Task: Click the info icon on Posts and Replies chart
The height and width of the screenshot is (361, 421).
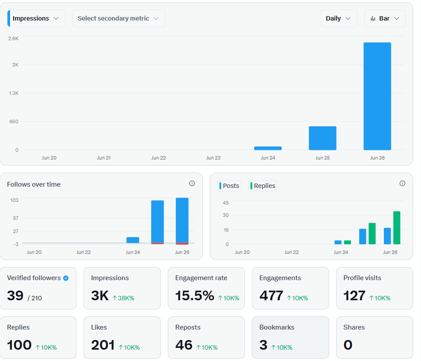Action: [402, 183]
